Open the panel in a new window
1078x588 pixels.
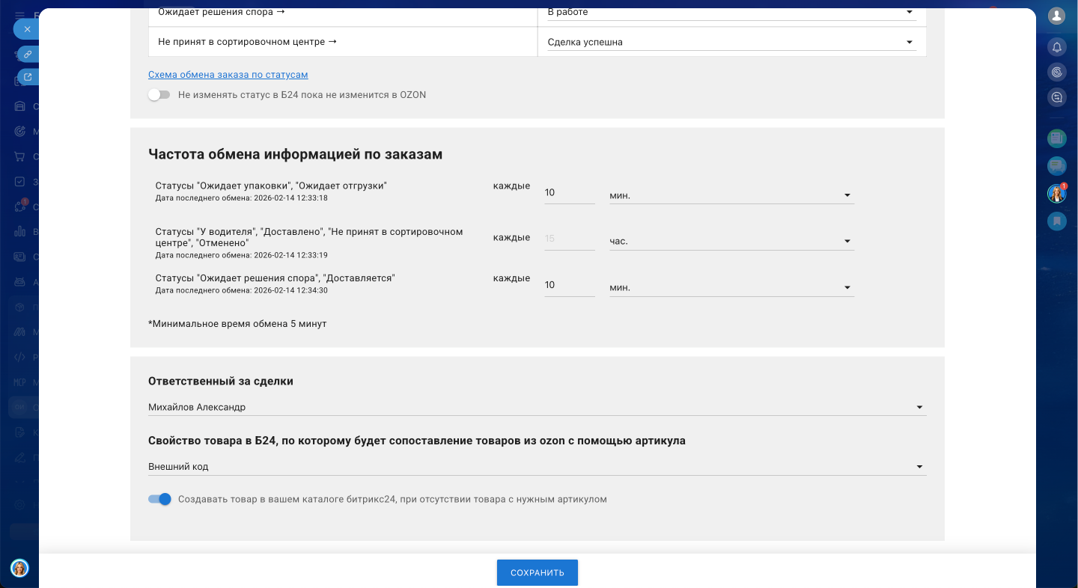[x=28, y=76]
